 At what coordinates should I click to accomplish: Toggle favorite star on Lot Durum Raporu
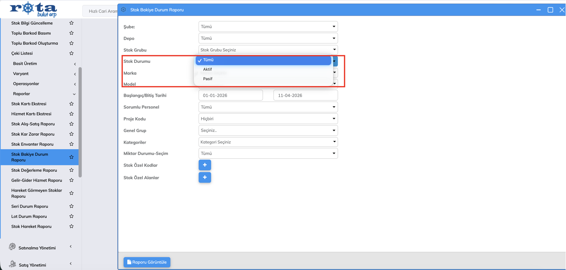(x=72, y=217)
